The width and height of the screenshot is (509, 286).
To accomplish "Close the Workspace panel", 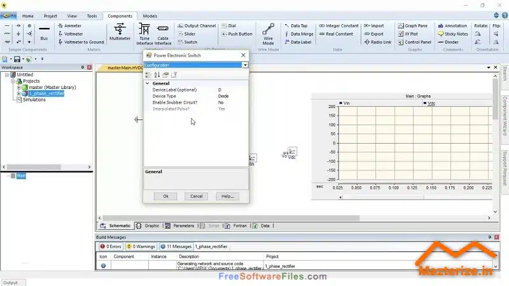I will point(89,67).
